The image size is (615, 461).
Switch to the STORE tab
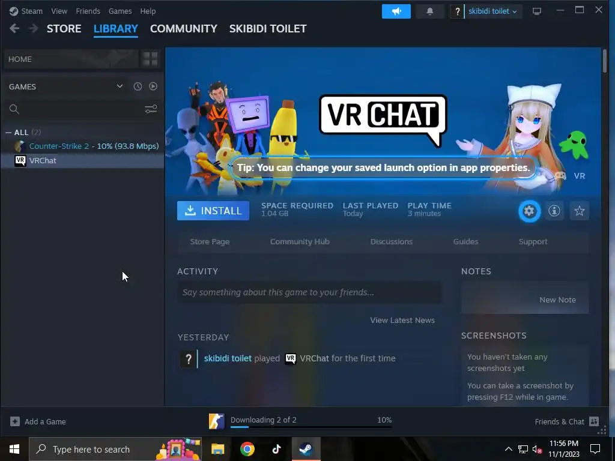(x=64, y=29)
